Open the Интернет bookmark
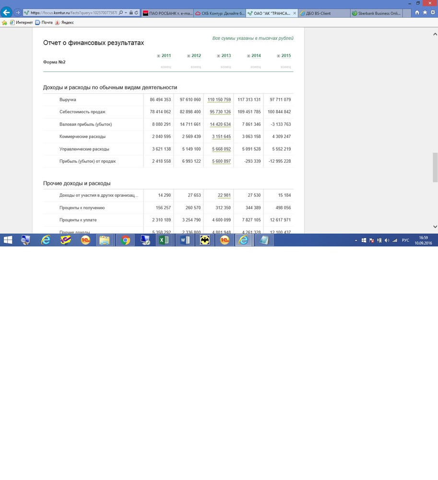 [x=22, y=23]
